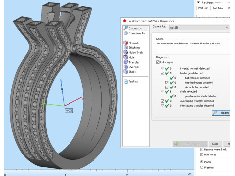The width and height of the screenshot is (235, 176).
Task: Select the Freeform radio button
Action: [202, 167]
